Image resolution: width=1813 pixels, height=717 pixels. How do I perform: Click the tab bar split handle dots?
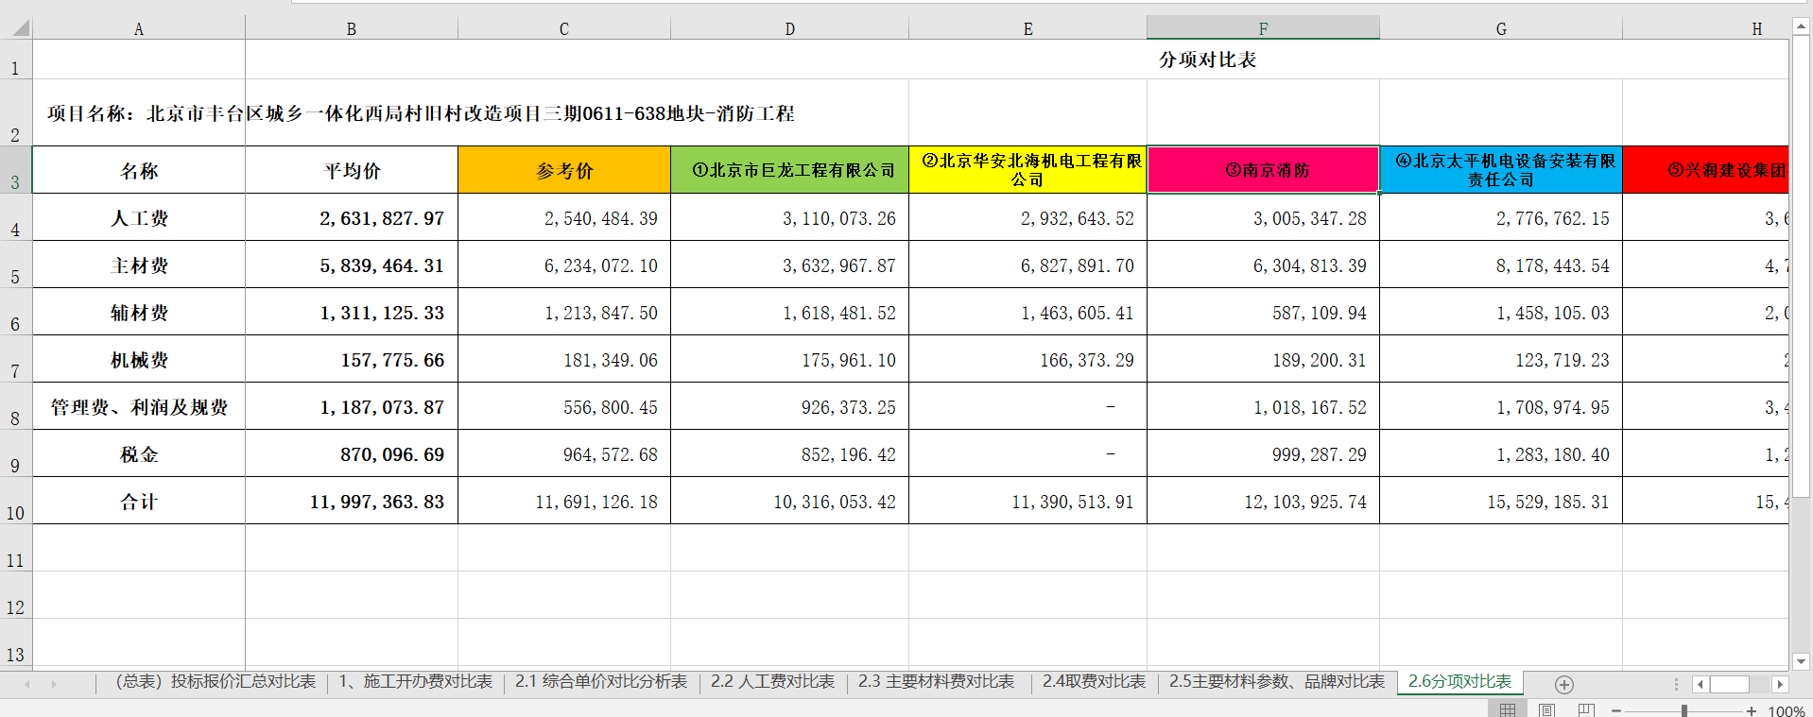pos(1676,684)
